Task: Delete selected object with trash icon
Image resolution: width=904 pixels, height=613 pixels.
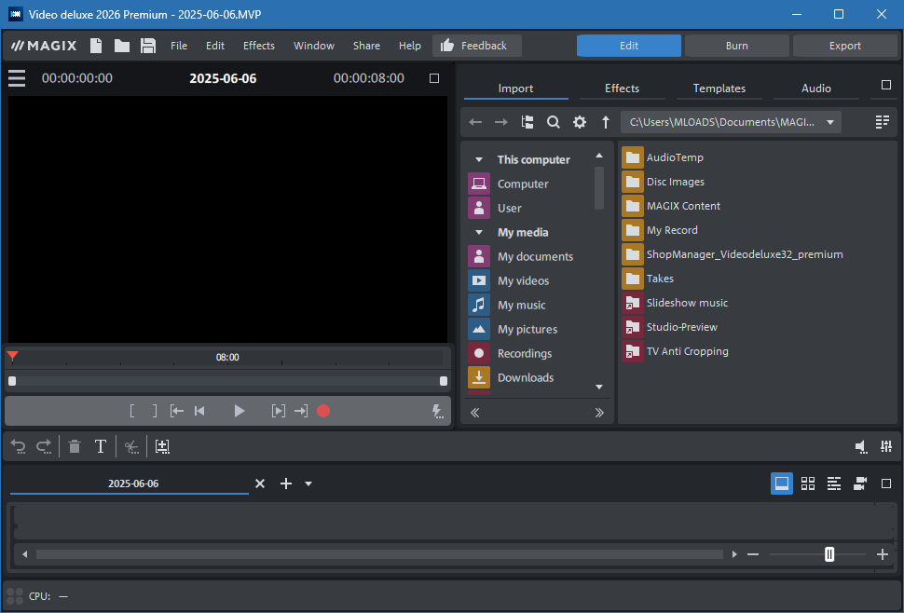Action: 75,446
